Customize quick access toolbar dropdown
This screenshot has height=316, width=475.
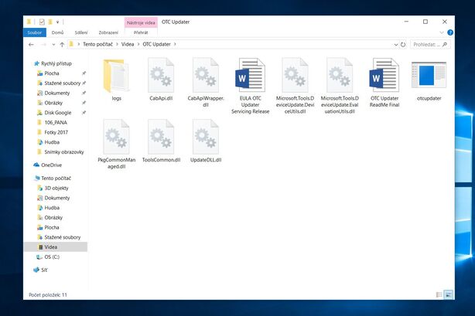[x=57, y=22]
